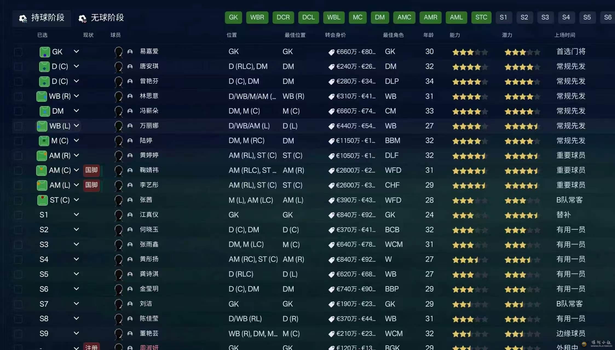Click the portrait silhouette beside 黄婷婷

click(119, 156)
